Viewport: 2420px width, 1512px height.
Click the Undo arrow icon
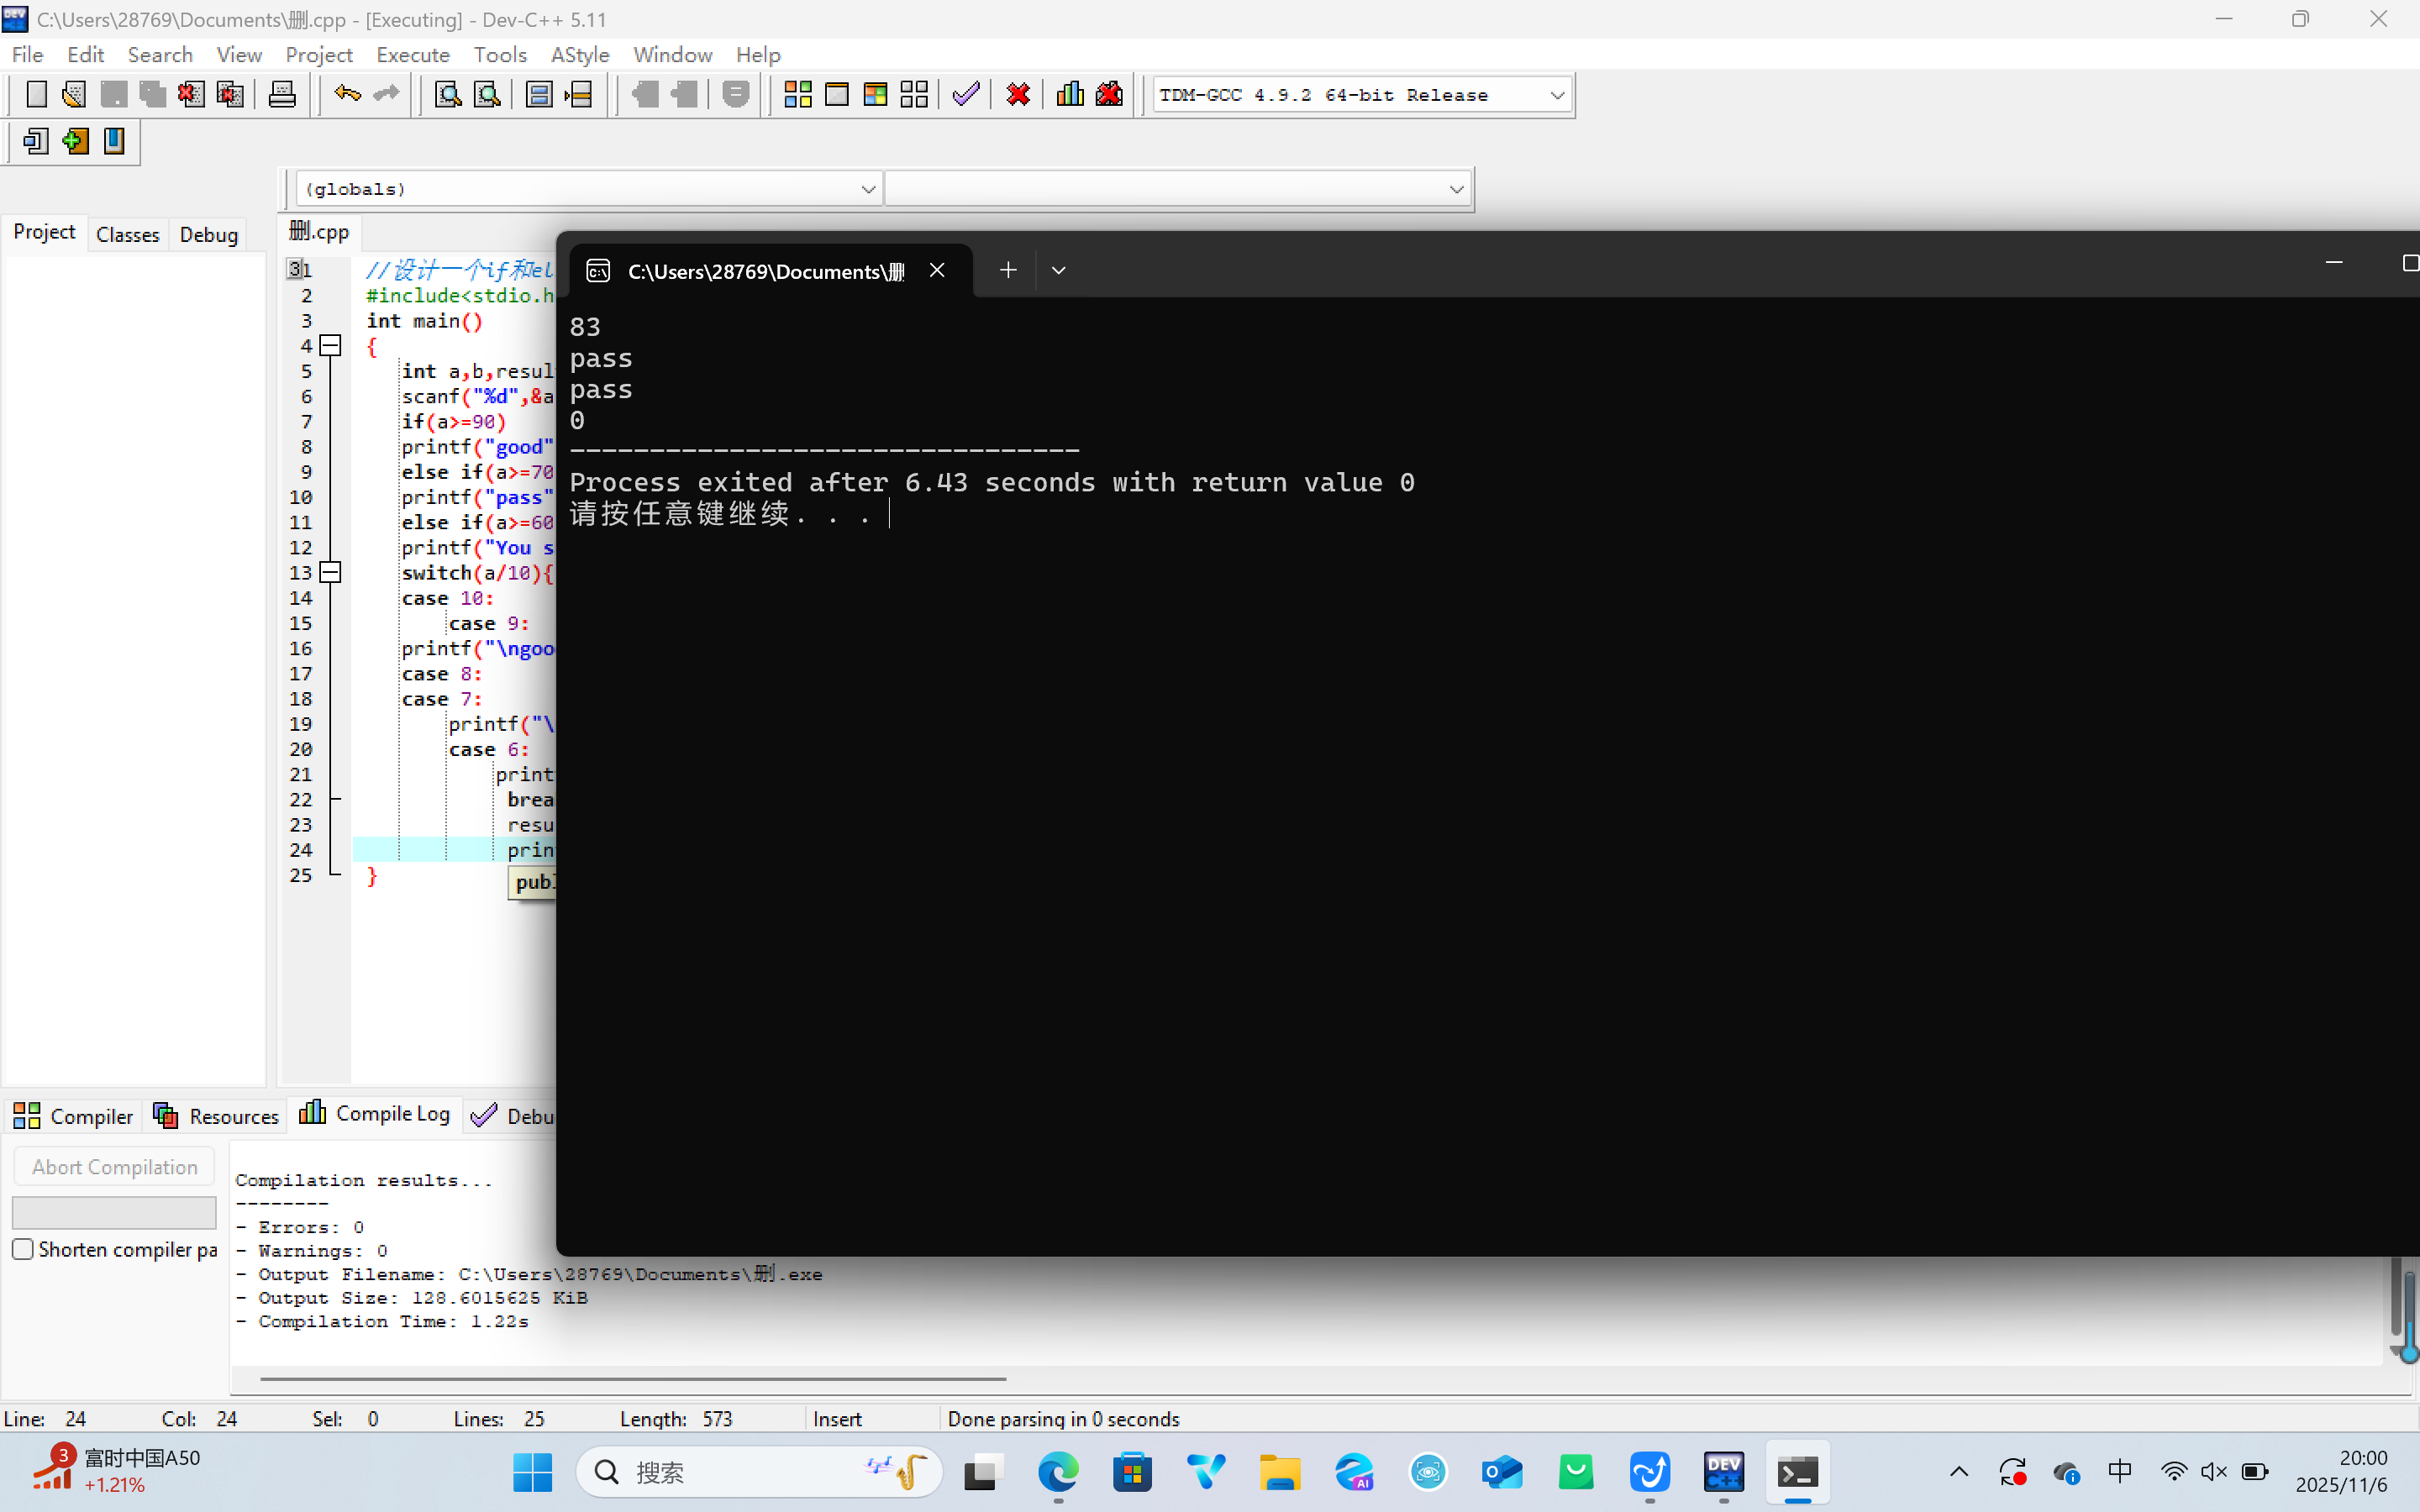coord(347,95)
